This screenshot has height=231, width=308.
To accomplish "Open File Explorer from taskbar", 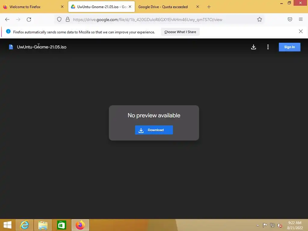I will (x=43, y=225).
